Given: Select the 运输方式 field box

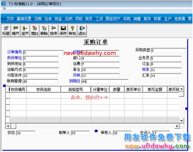Looking at the screenshot, I should tap(41, 70).
